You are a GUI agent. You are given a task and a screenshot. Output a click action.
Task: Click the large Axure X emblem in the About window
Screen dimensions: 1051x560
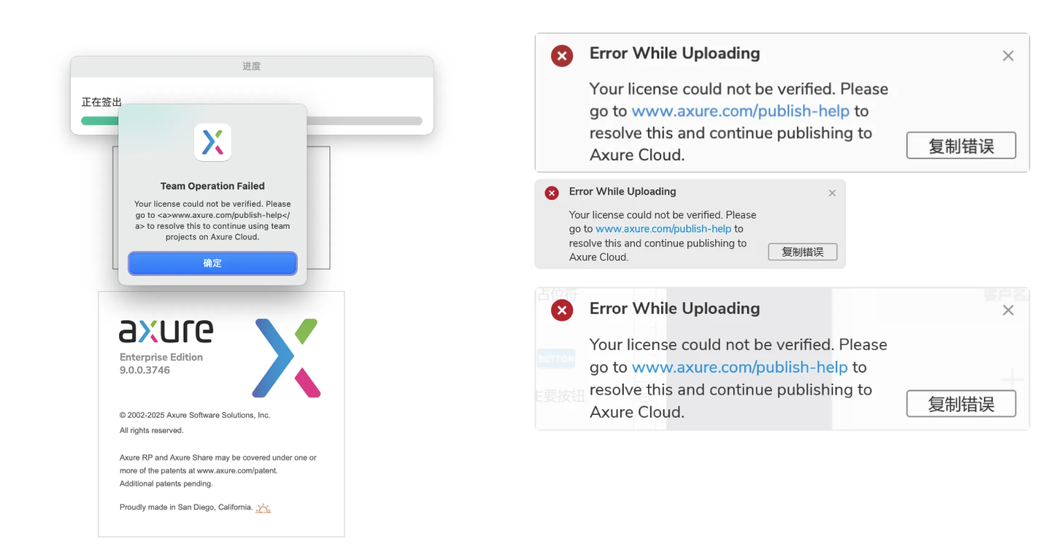point(286,357)
